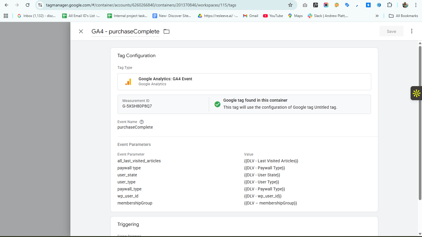Reload the Tag Manager page

[28, 5]
